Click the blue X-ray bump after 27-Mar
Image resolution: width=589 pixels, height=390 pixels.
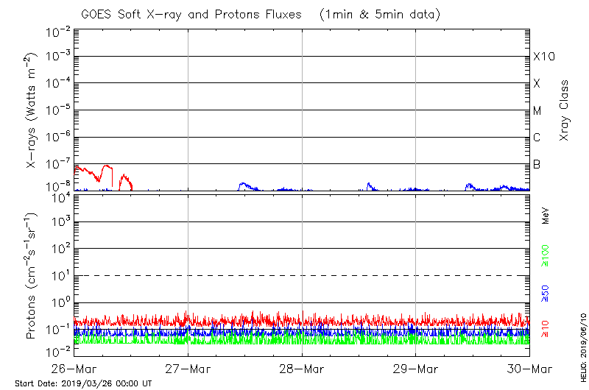244,185
